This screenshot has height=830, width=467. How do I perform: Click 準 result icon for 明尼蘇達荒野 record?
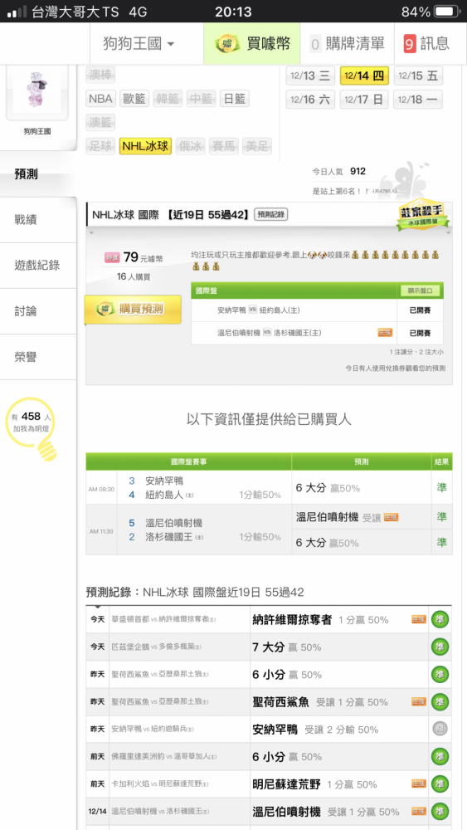(x=440, y=784)
